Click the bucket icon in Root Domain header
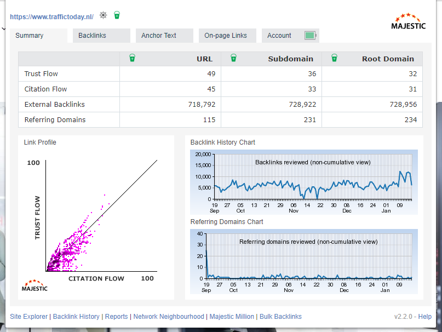Image resolution: width=442 pixels, height=332 pixels. pos(334,58)
